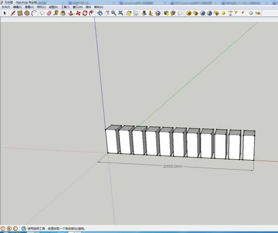The width and height of the screenshot is (278, 233).
Task: Select the Orbit camera tool
Action: pyautogui.click(x=100, y=13)
